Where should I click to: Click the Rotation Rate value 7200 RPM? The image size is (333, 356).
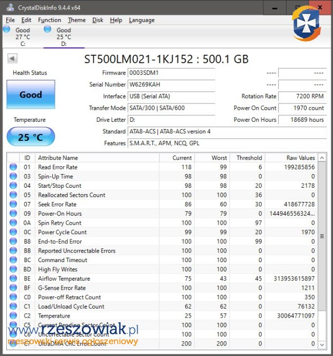[x=302, y=97]
